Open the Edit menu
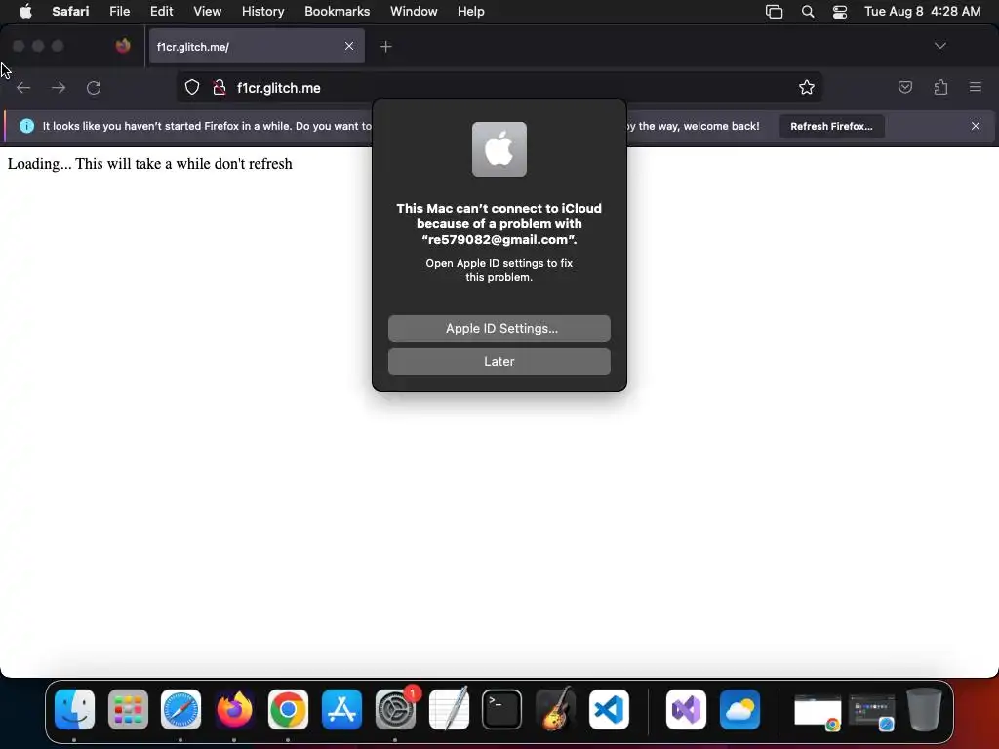 coord(161,12)
